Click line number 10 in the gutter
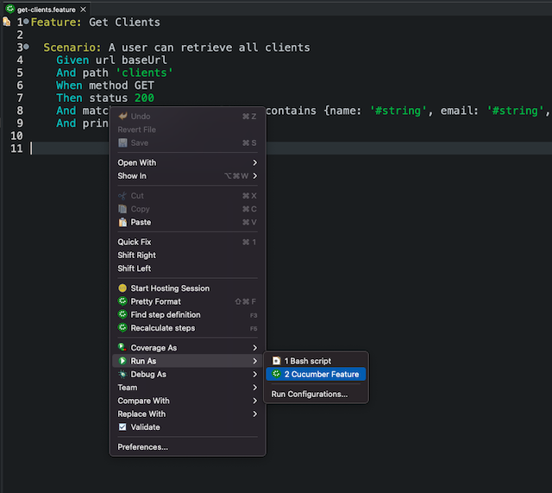 coord(16,136)
